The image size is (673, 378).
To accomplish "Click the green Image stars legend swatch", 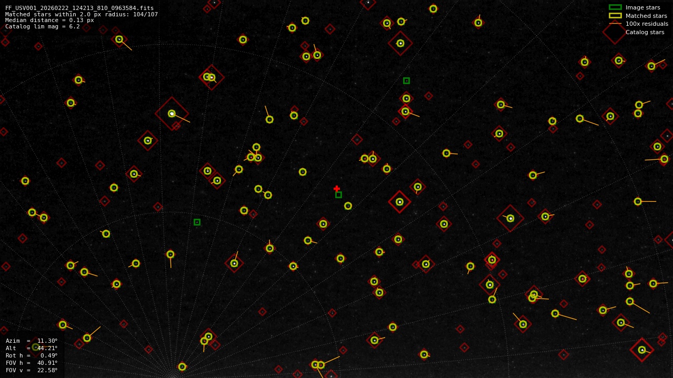I will 615,7.
